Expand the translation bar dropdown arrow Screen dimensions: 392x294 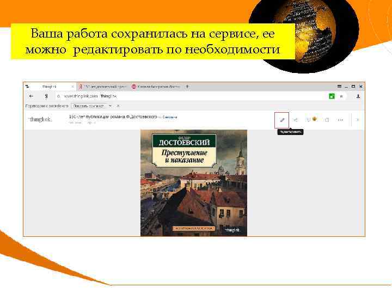[x=110, y=106]
